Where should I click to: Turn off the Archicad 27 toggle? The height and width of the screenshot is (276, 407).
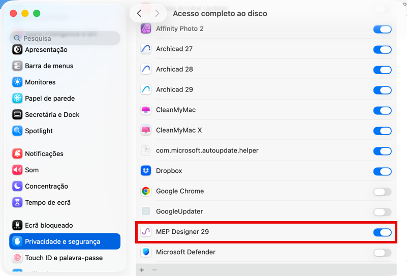point(382,49)
